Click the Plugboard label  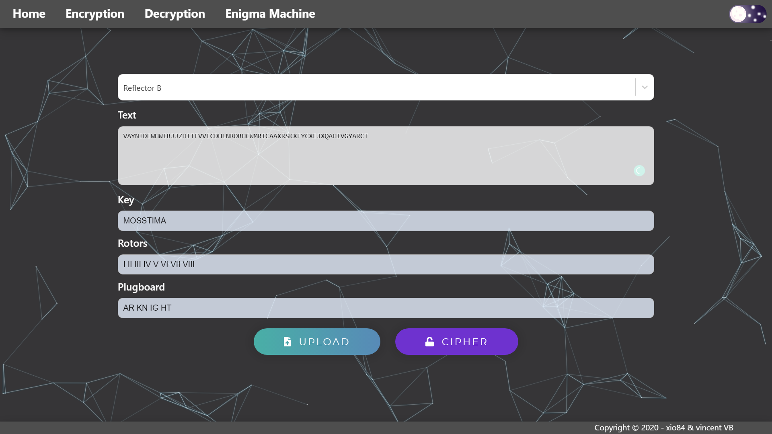141,287
